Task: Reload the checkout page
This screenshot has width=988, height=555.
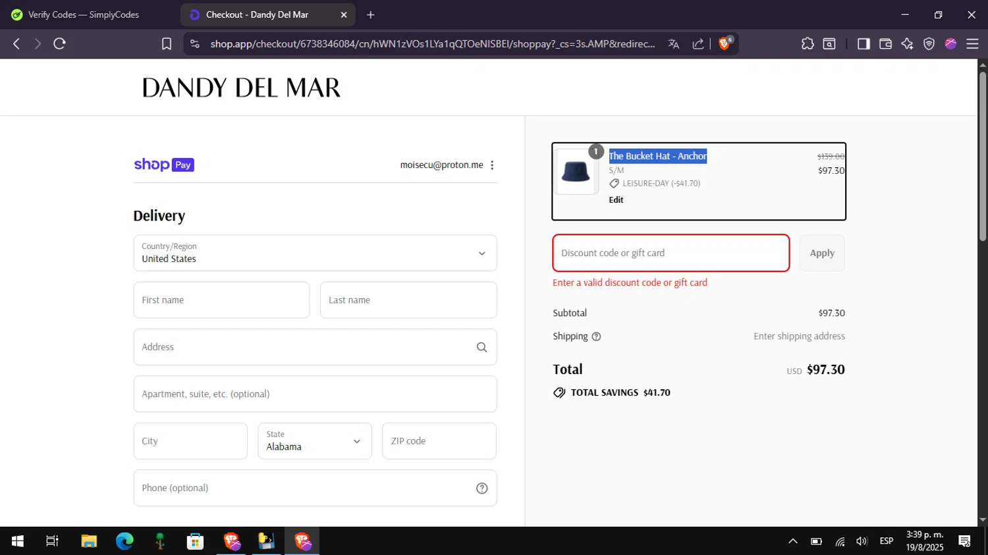Action: tap(59, 43)
